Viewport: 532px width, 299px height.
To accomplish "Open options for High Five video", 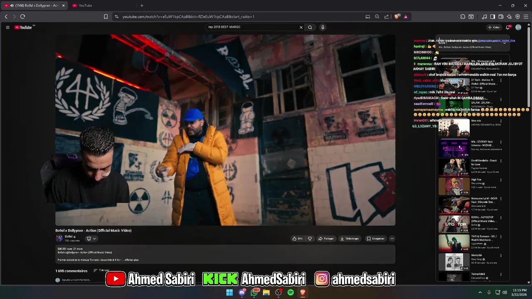I will [x=501, y=180].
